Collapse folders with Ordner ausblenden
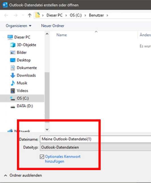Screen dimensions: 151x183 pyautogui.click(x=23, y=175)
